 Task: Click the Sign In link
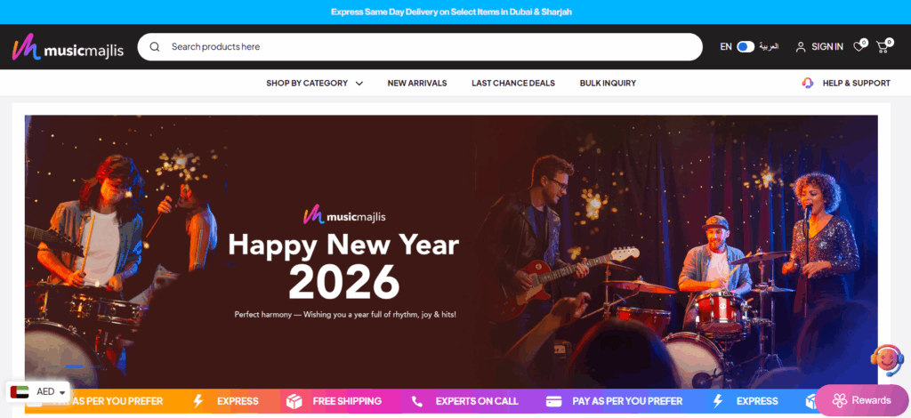coord(827,47)
